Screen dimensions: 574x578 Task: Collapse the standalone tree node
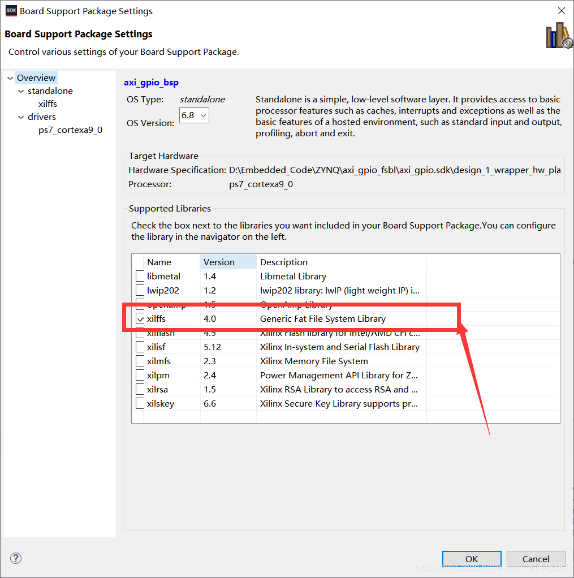tap(21, 91)
